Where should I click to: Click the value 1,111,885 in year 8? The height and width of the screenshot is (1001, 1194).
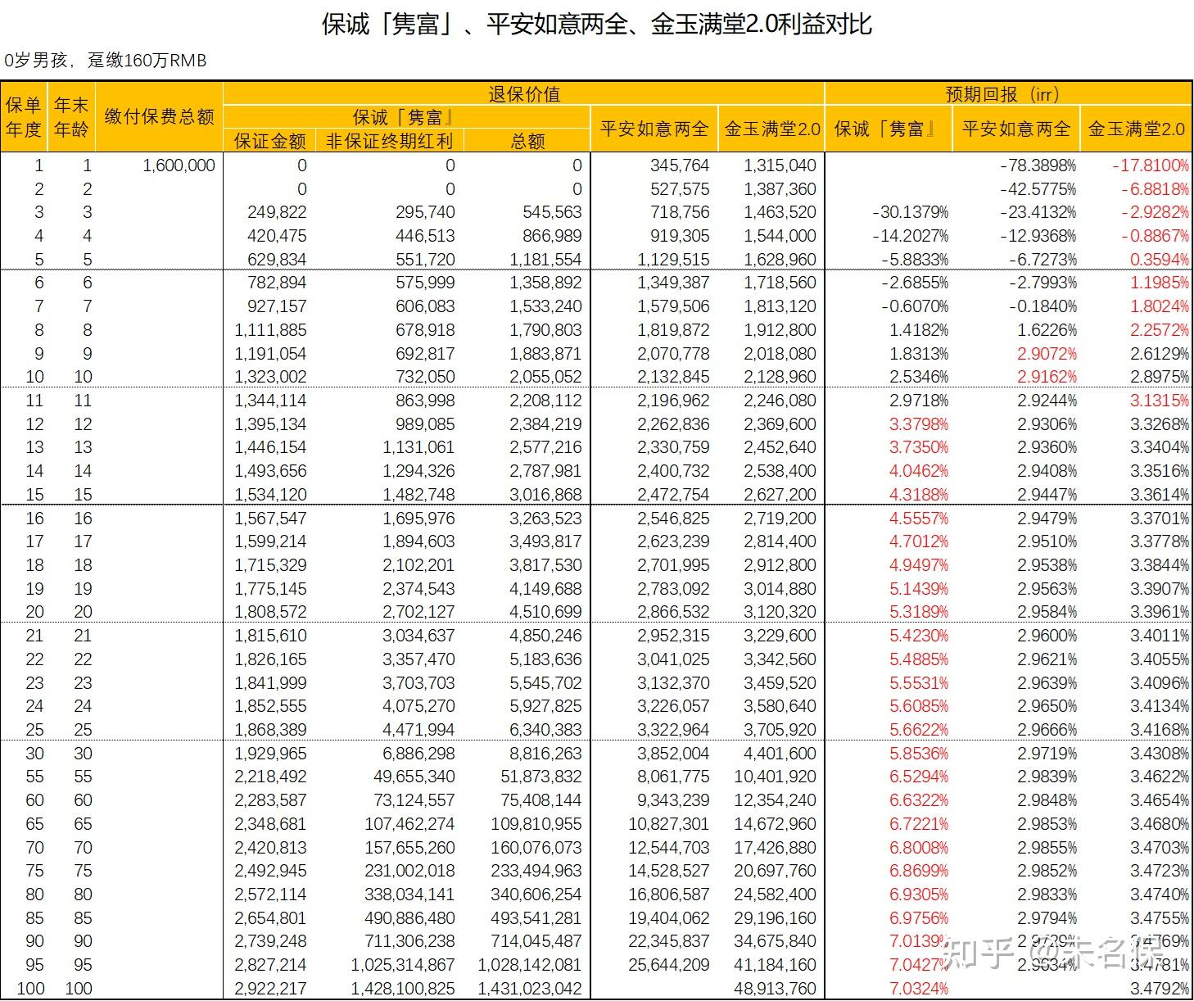pos(270,330)
